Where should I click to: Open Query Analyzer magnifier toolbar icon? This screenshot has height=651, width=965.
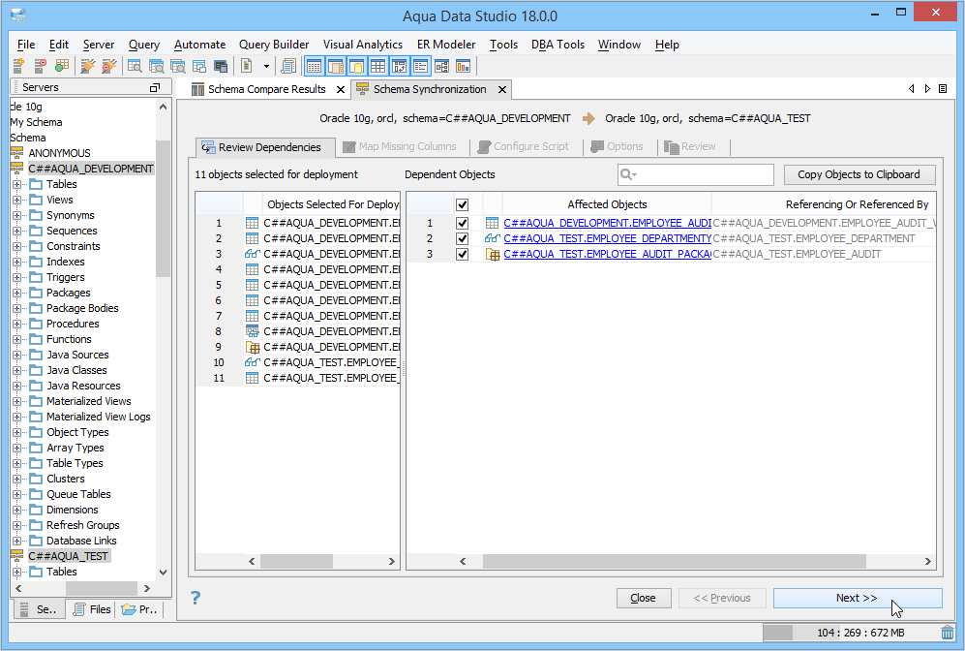135,66
